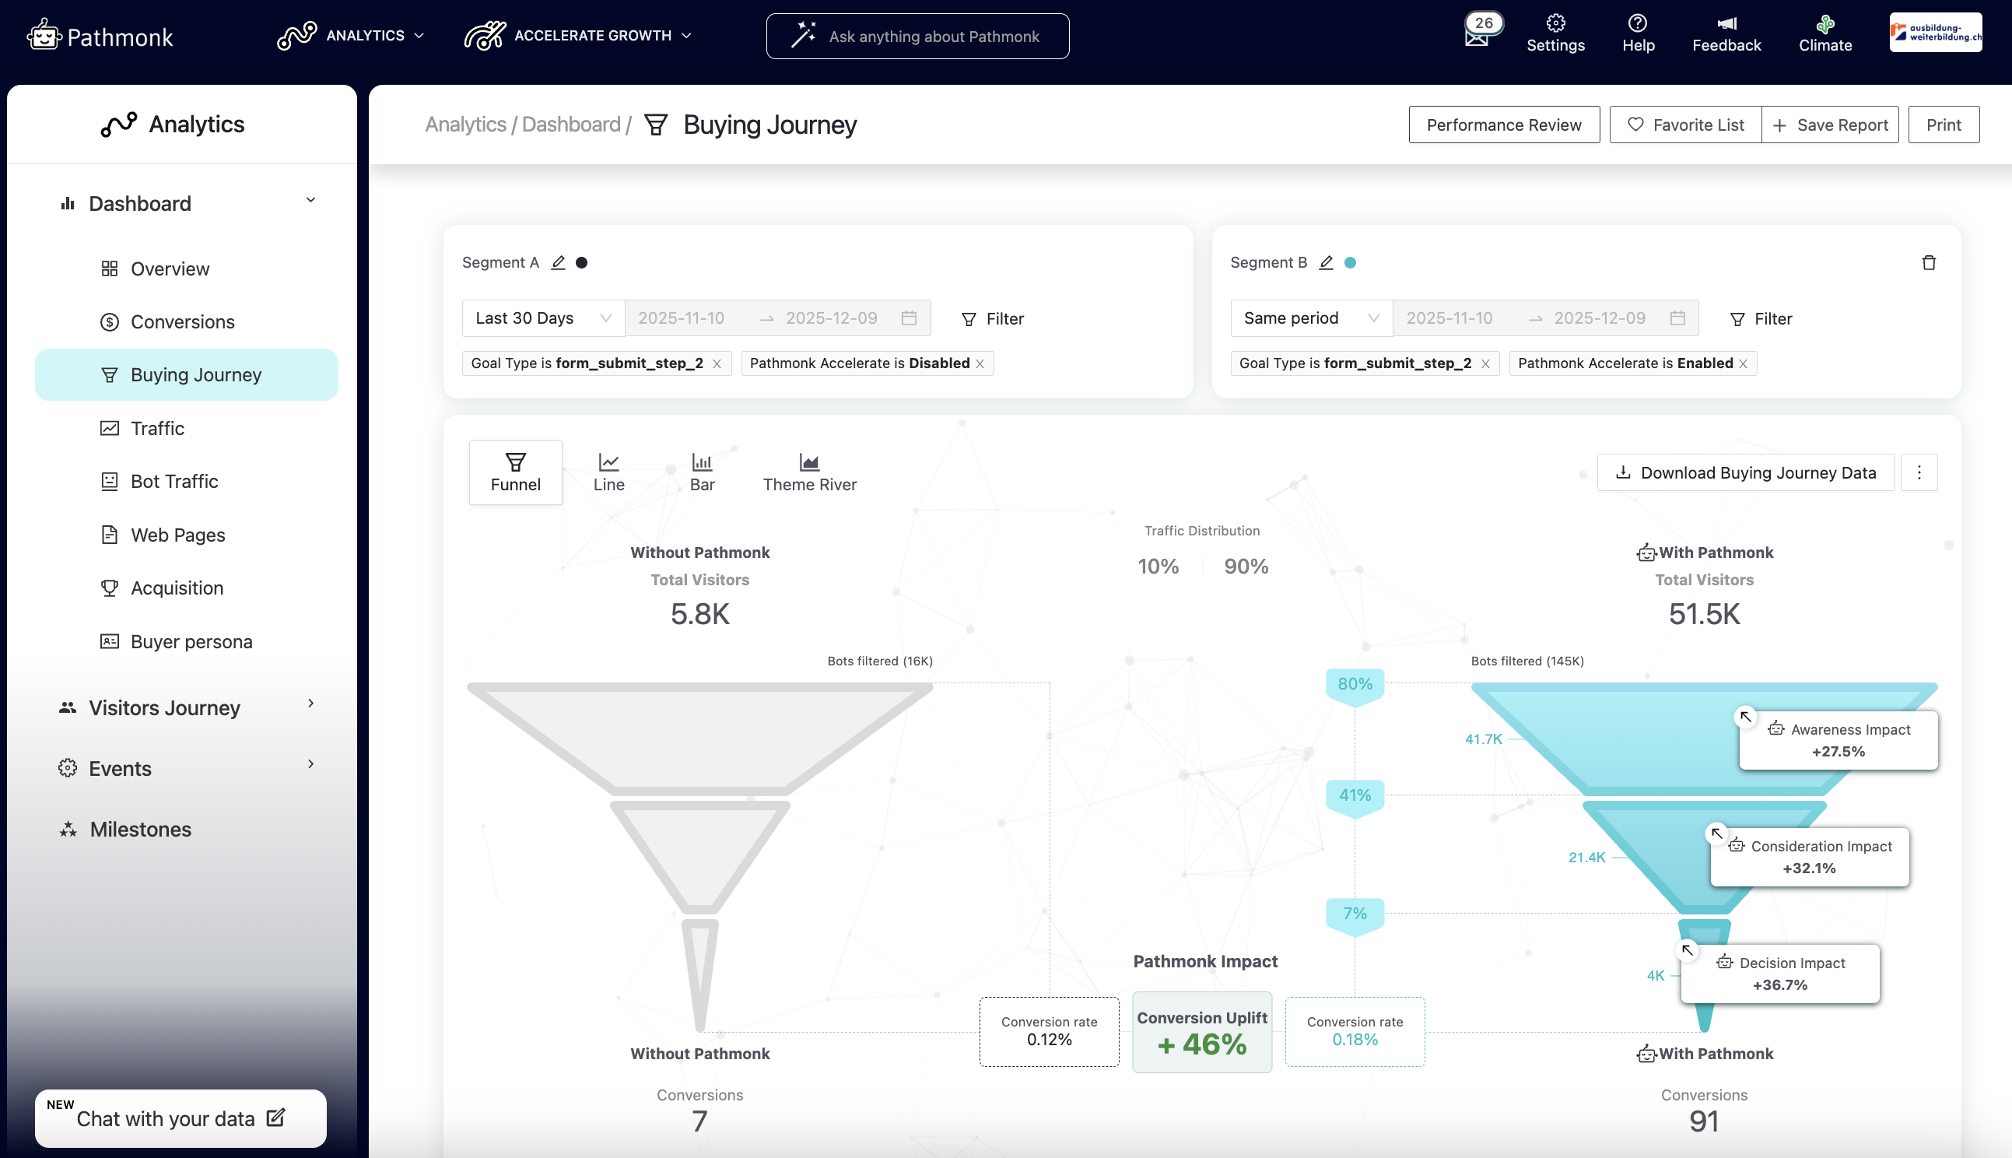Remove Segment B form_submit_step_2 goal filter
2012x1158 pixels.
coord(1485,363)
